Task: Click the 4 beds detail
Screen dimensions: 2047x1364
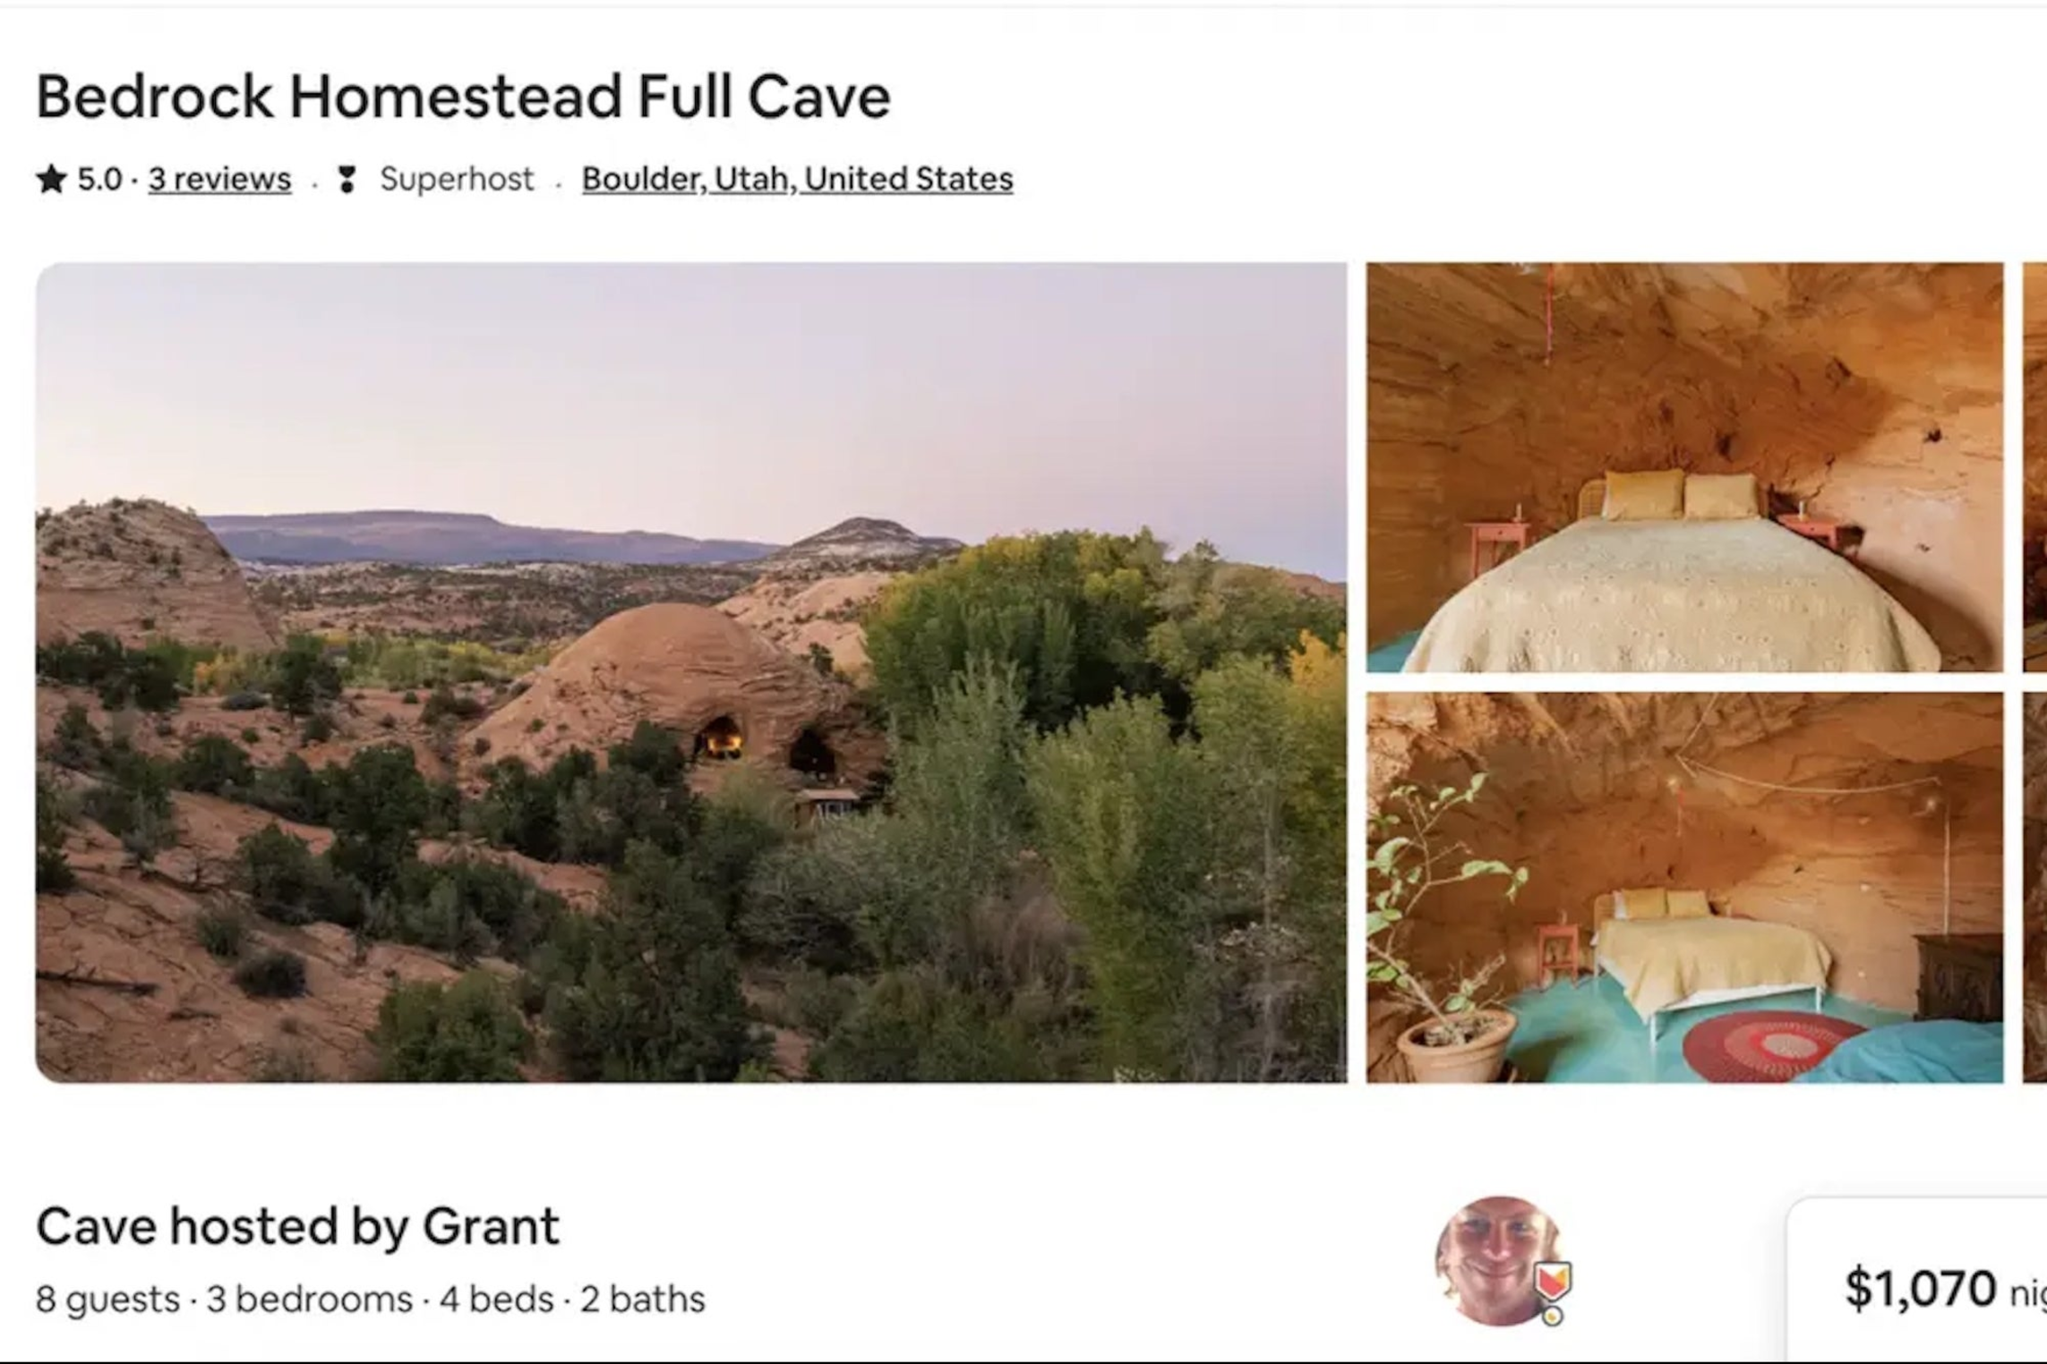Action: (496, 1299)
